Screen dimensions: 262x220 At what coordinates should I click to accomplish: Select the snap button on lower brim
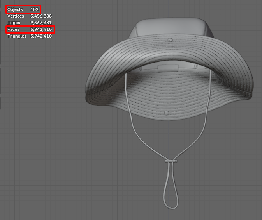pos(167,113)
